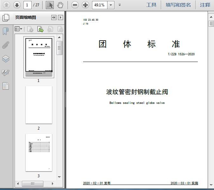Click thumbnail horizontal scrollbar handle
This screenshot has width=214, height=190.
[x=33, y=184]
